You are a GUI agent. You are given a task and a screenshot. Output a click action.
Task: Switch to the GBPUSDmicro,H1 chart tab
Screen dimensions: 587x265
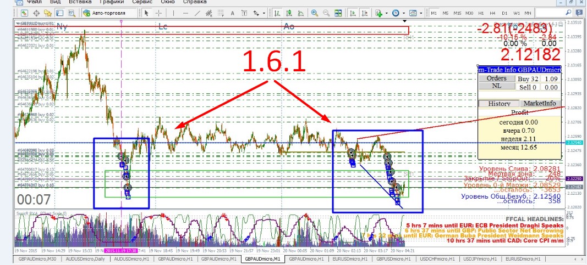[x=393, y=258]
